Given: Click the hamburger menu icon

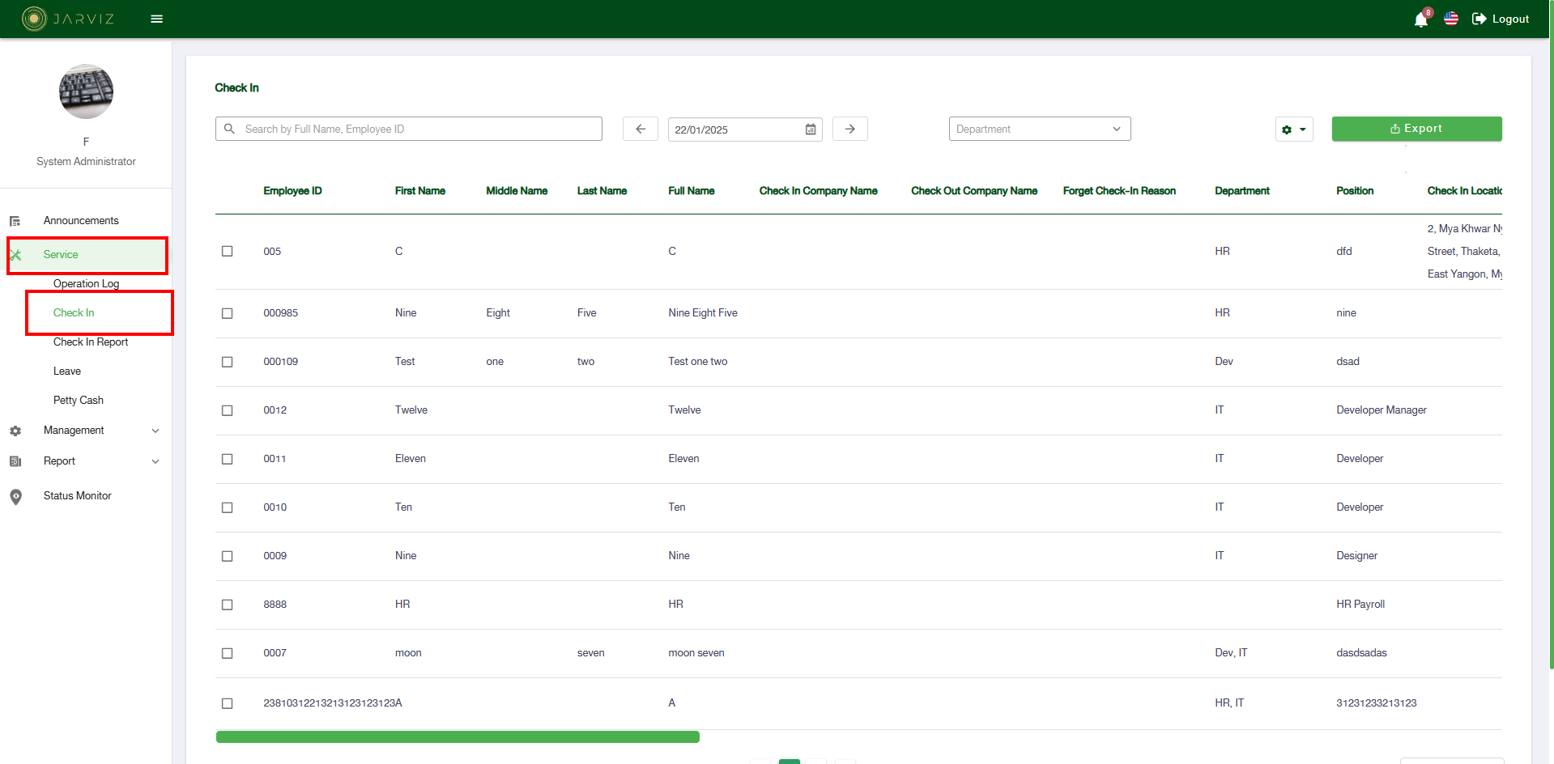Looking at the screenshot, I should click(x=157, y=19).
